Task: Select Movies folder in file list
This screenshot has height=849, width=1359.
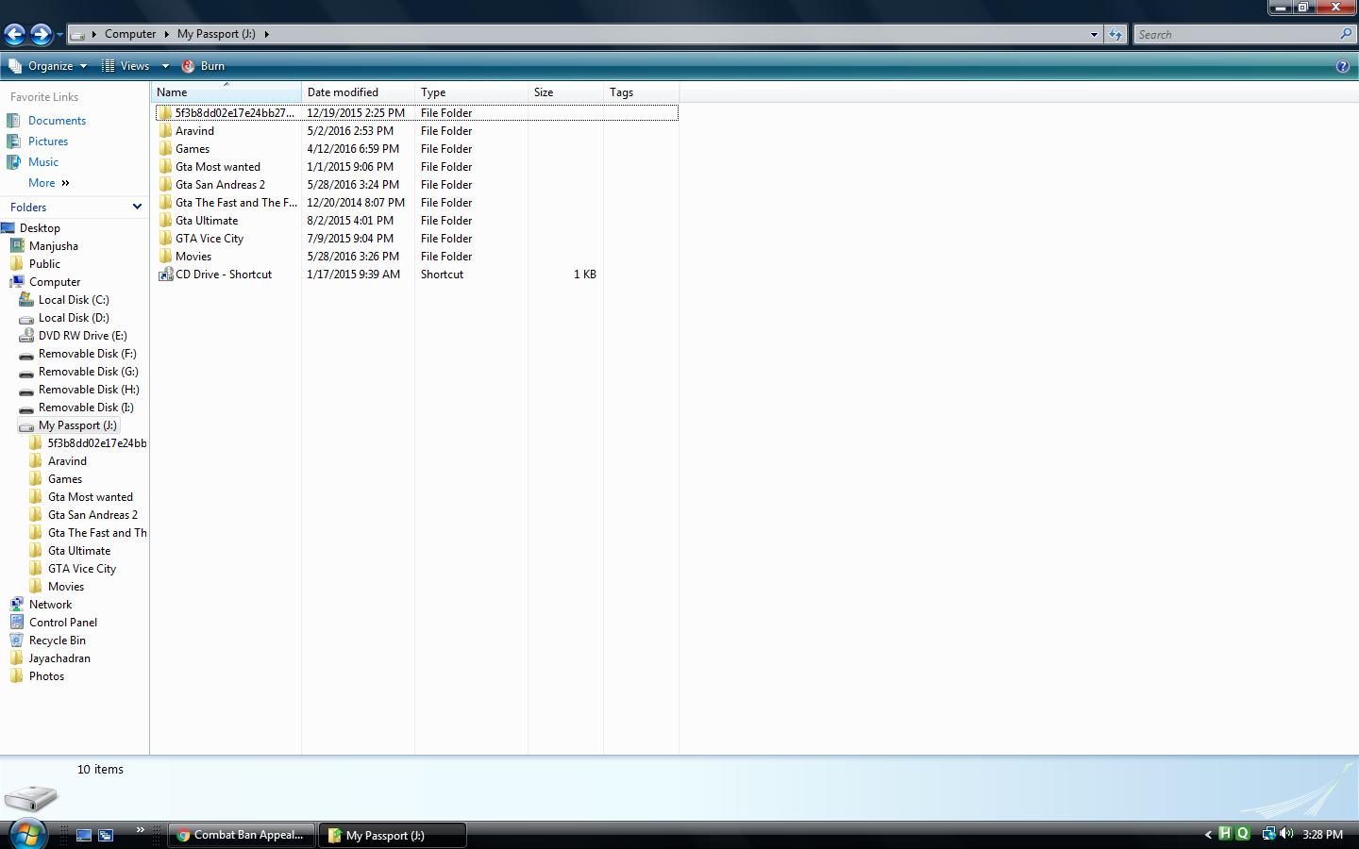Action: pos(193,257)
